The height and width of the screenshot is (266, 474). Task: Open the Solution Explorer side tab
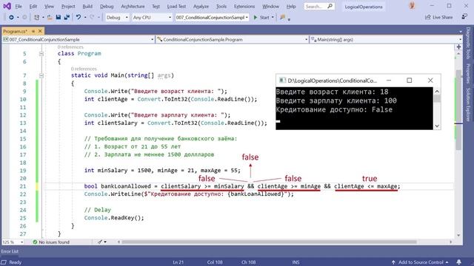click(x=468, y=104)
